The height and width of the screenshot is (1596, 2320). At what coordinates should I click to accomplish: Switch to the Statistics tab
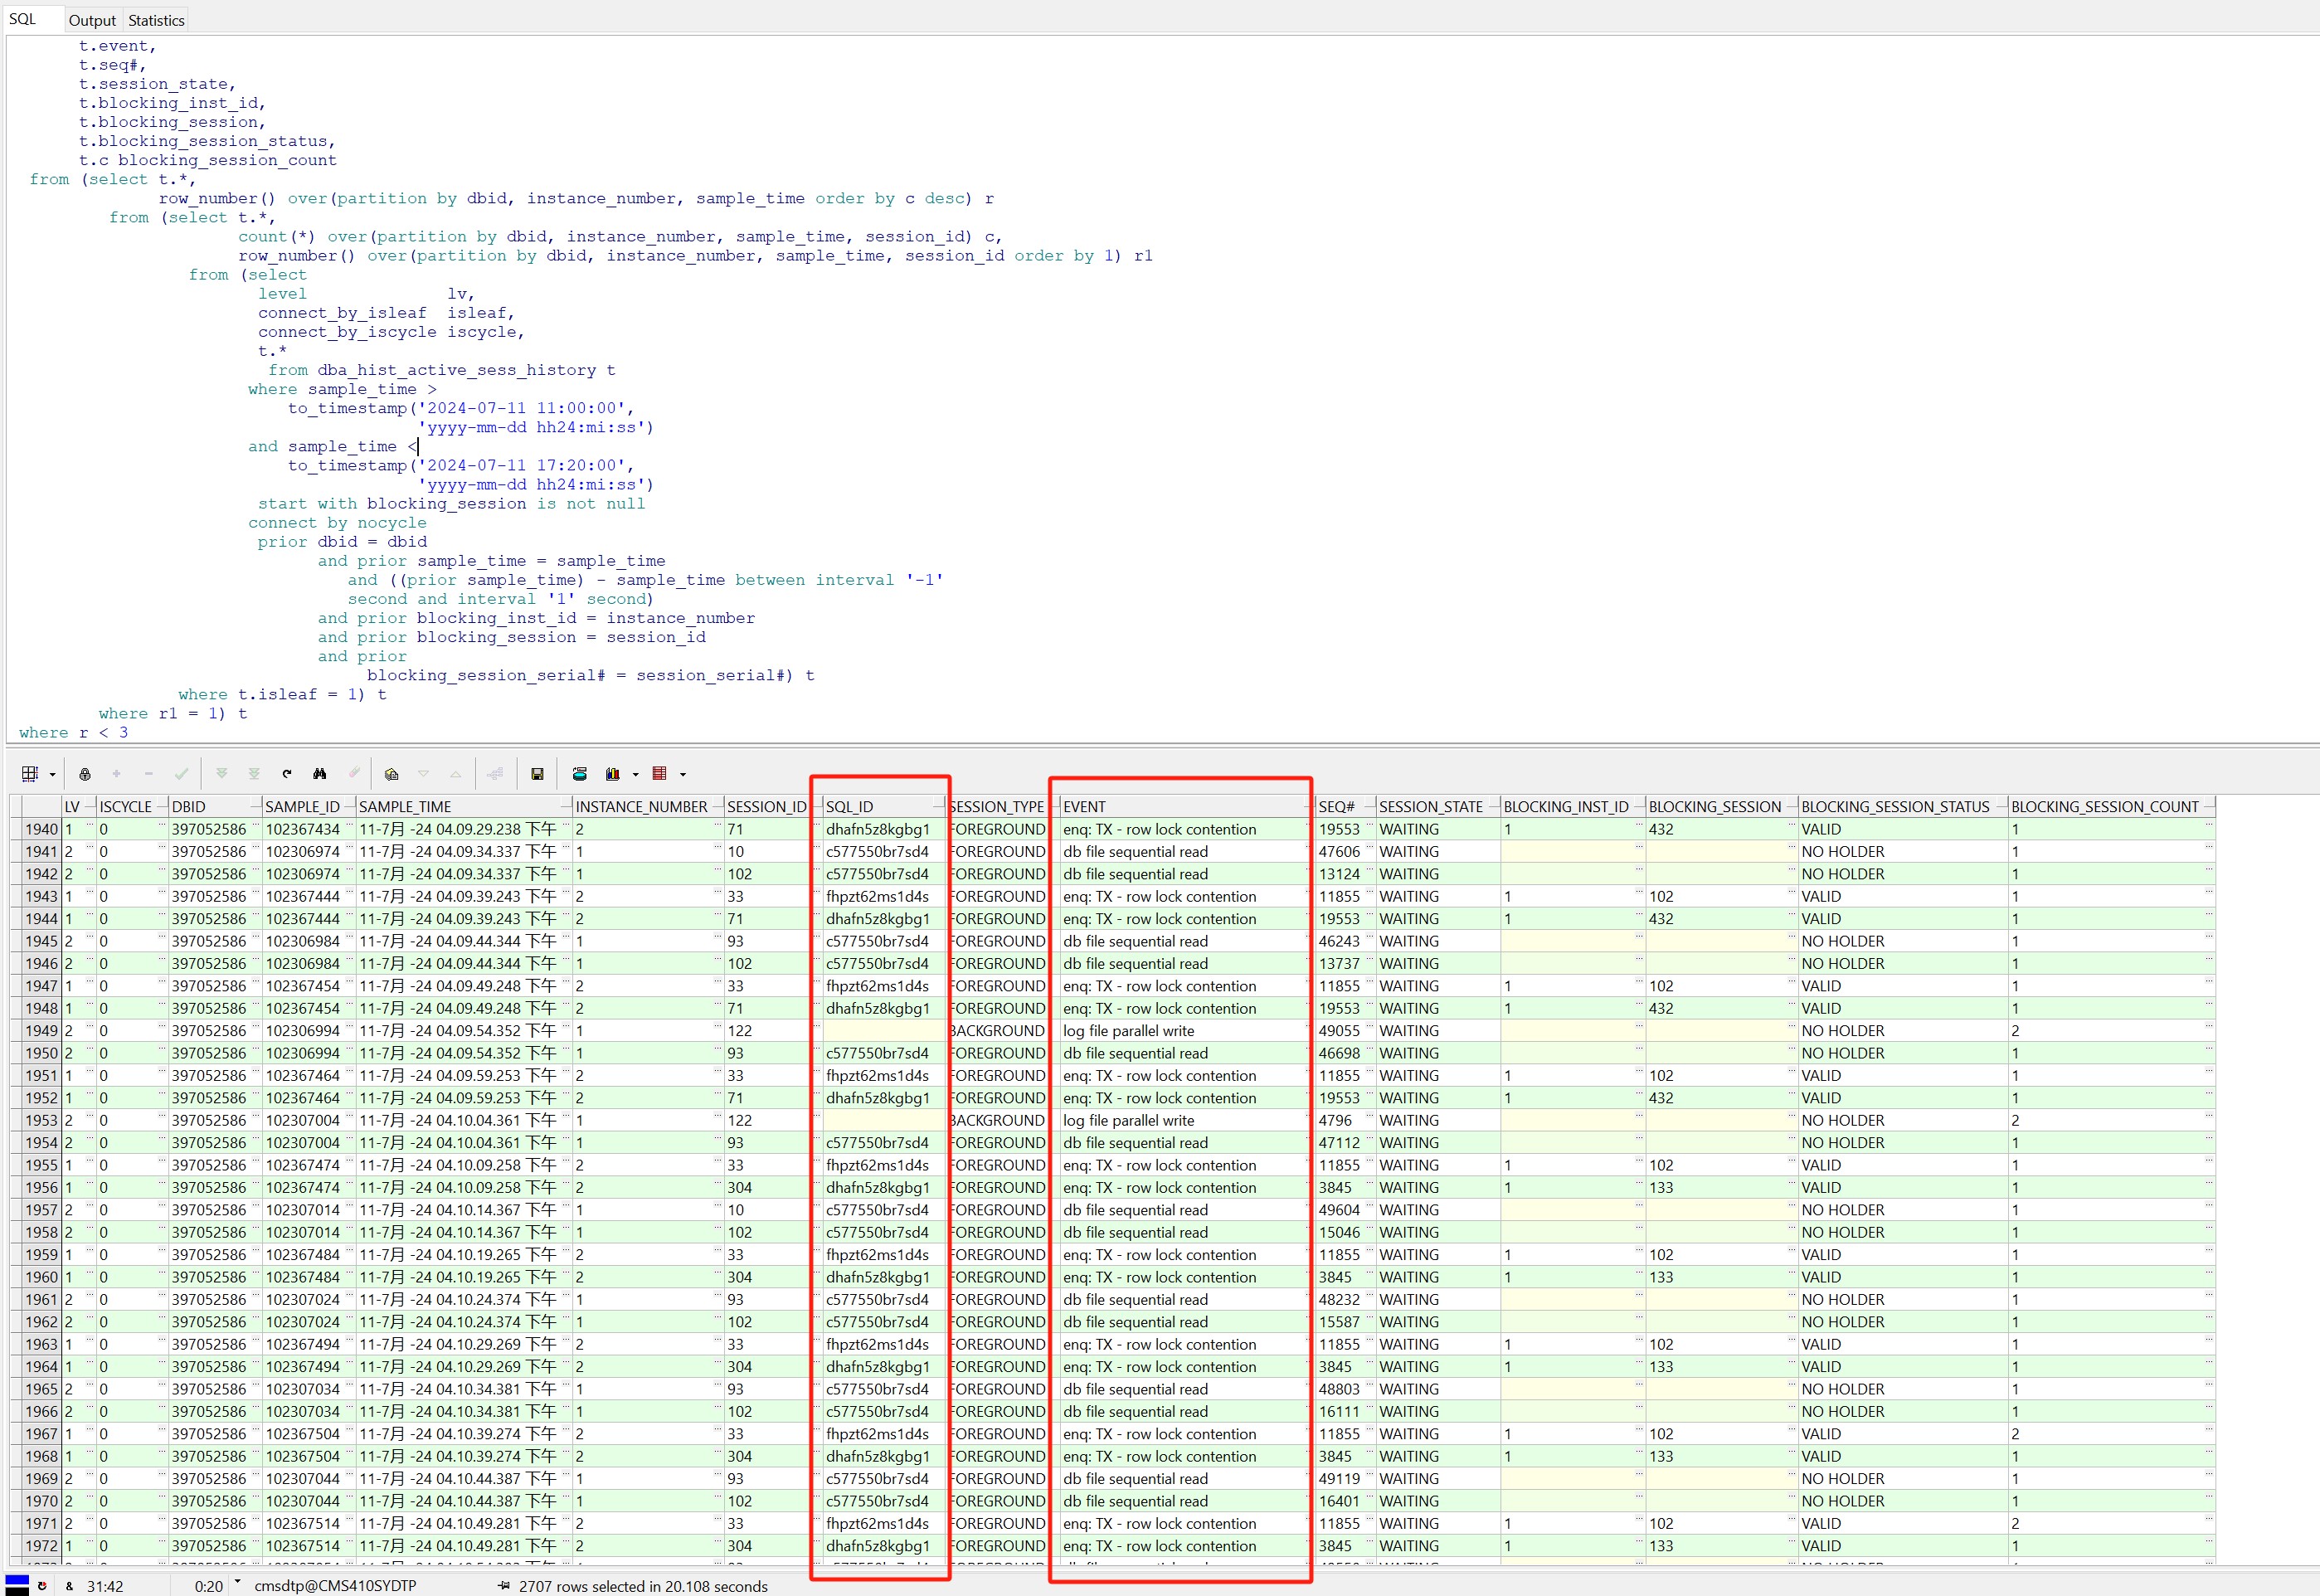click(156, 20)
